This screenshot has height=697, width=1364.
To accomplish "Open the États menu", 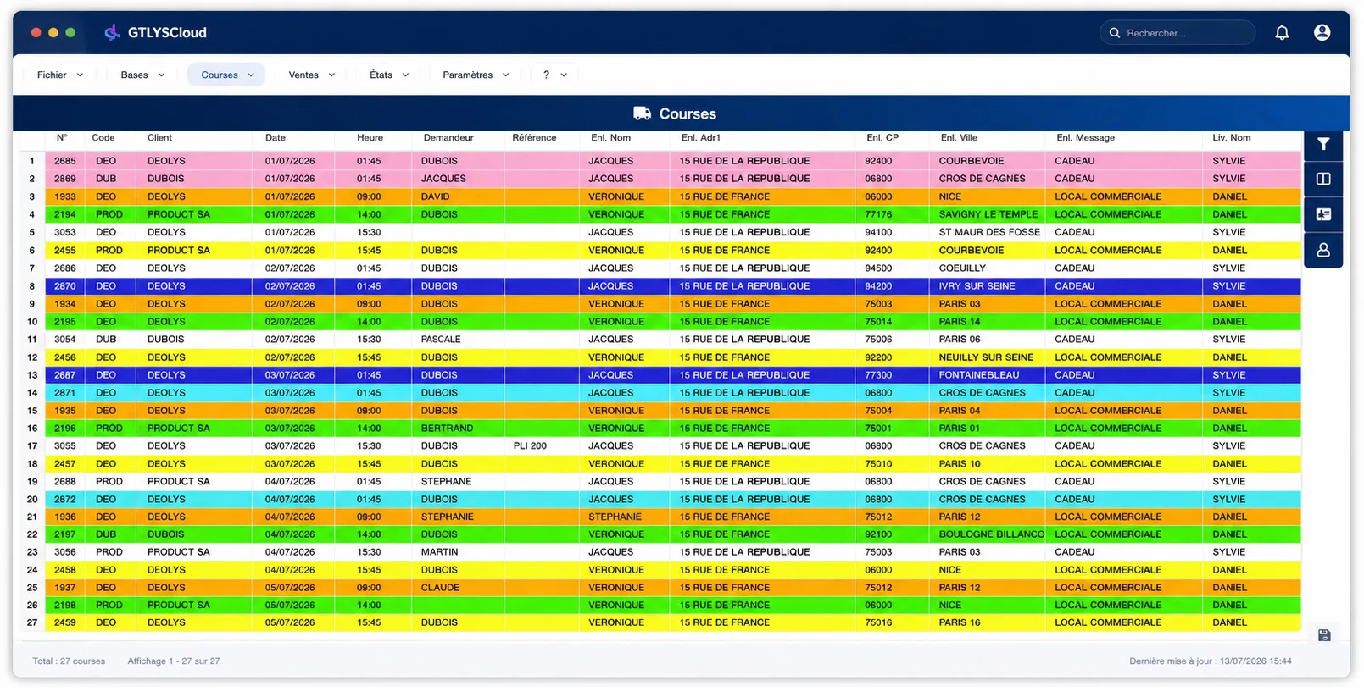I will tap(389, 75).
